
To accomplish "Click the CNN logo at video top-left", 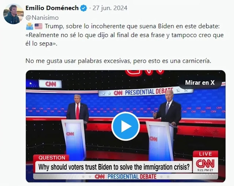I will tap(51, 84).
